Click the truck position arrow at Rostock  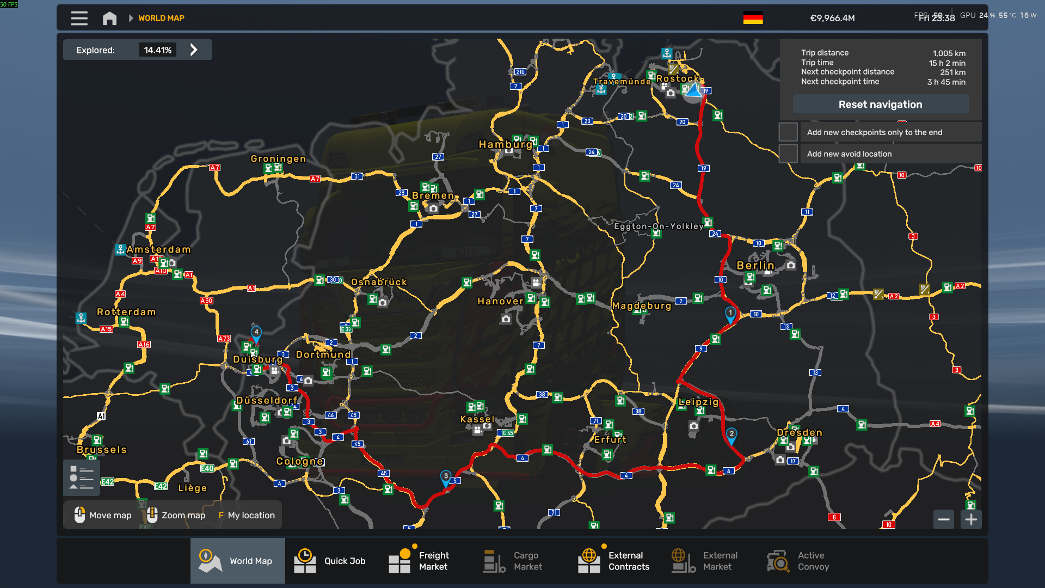coord(693,91)
